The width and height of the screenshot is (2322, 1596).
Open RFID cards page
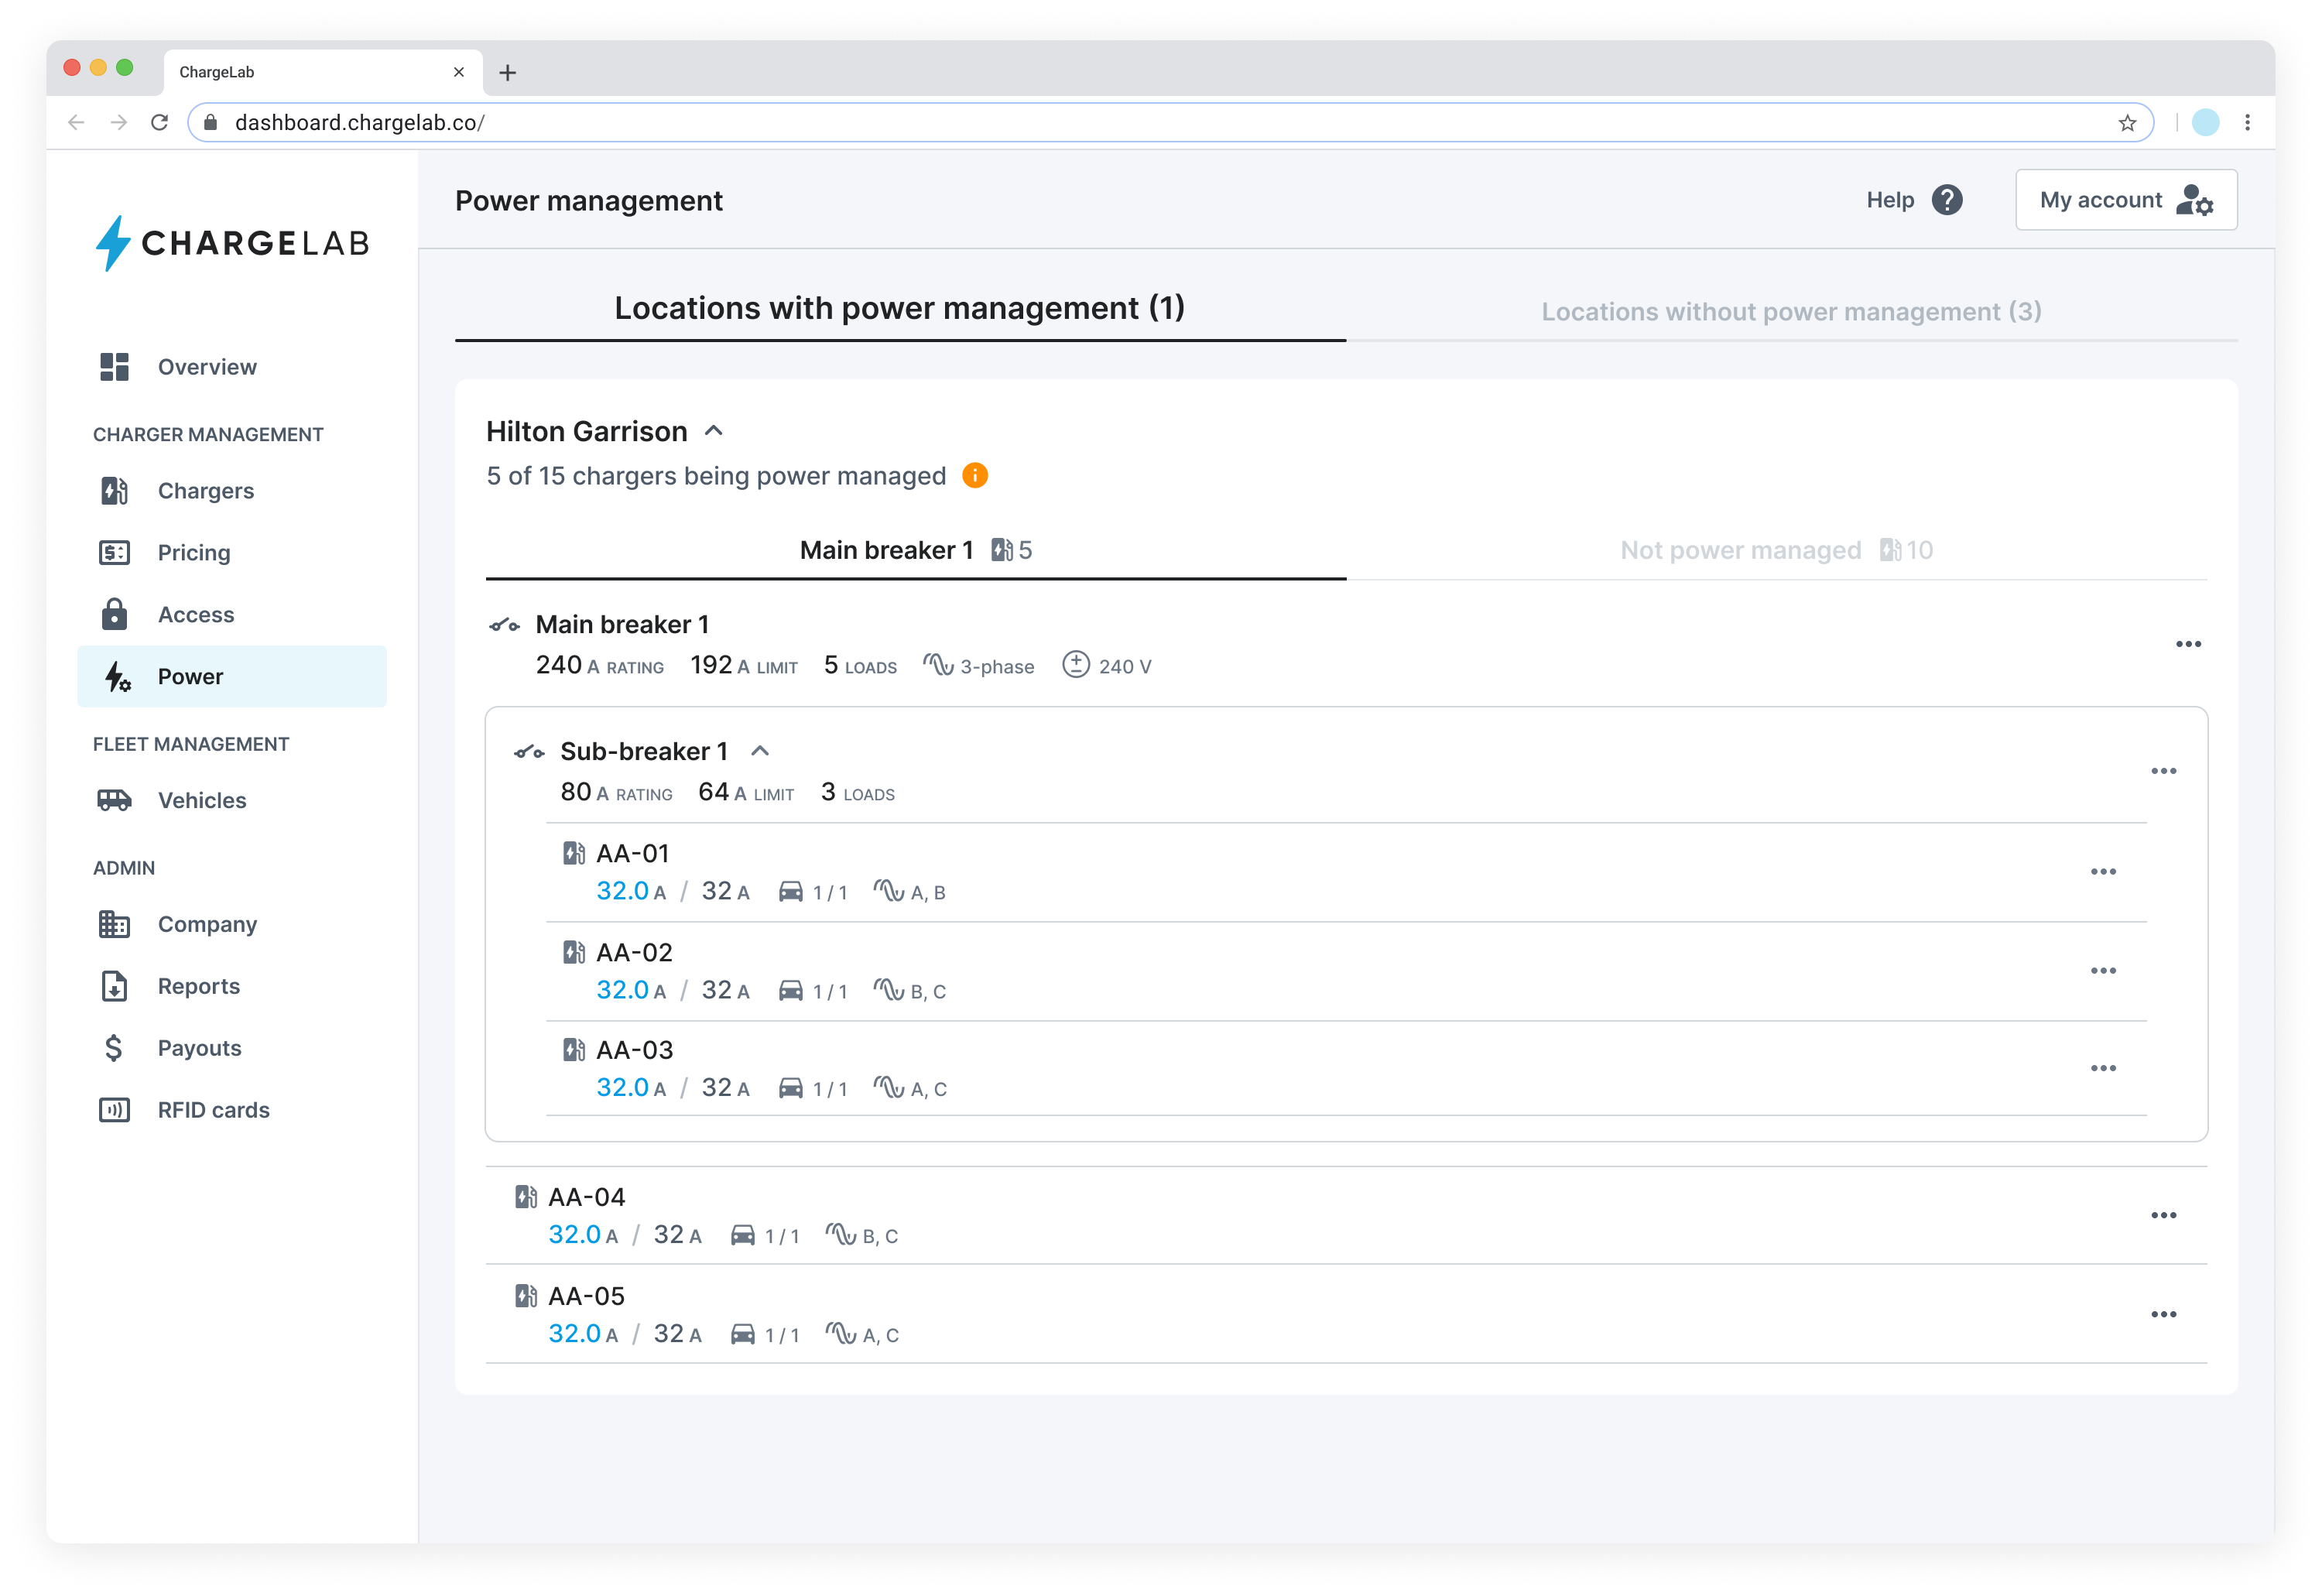(x=213, y=1111)
